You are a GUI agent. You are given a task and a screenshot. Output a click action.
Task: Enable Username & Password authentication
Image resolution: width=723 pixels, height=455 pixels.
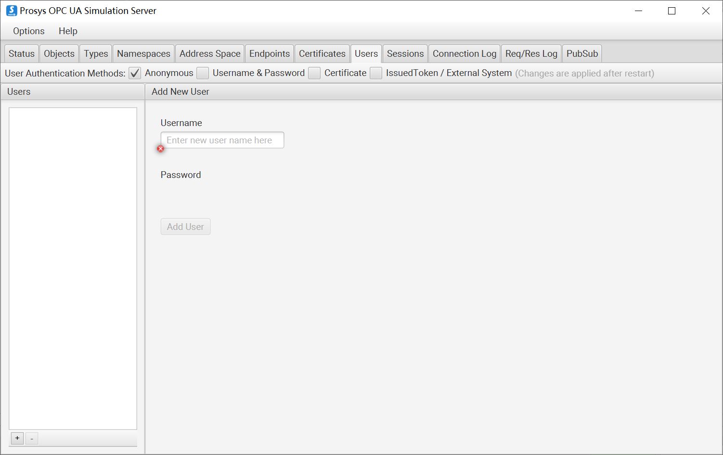[203, 73]
